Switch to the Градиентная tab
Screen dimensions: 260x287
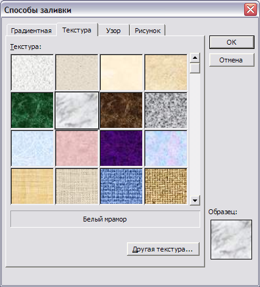tap(31, 31)
